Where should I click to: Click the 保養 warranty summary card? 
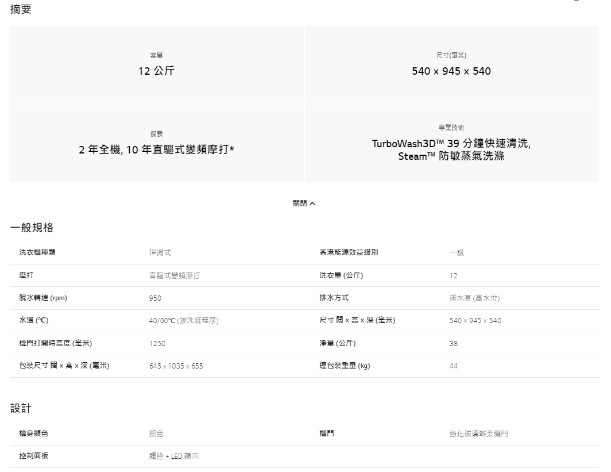click(x=156, y=144)
